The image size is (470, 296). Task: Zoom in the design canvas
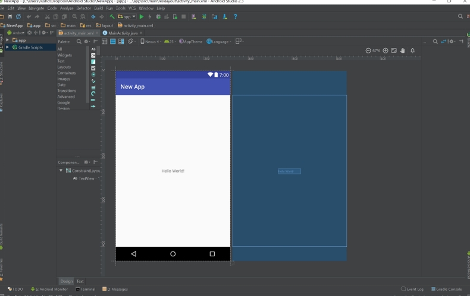click(386, 50)
